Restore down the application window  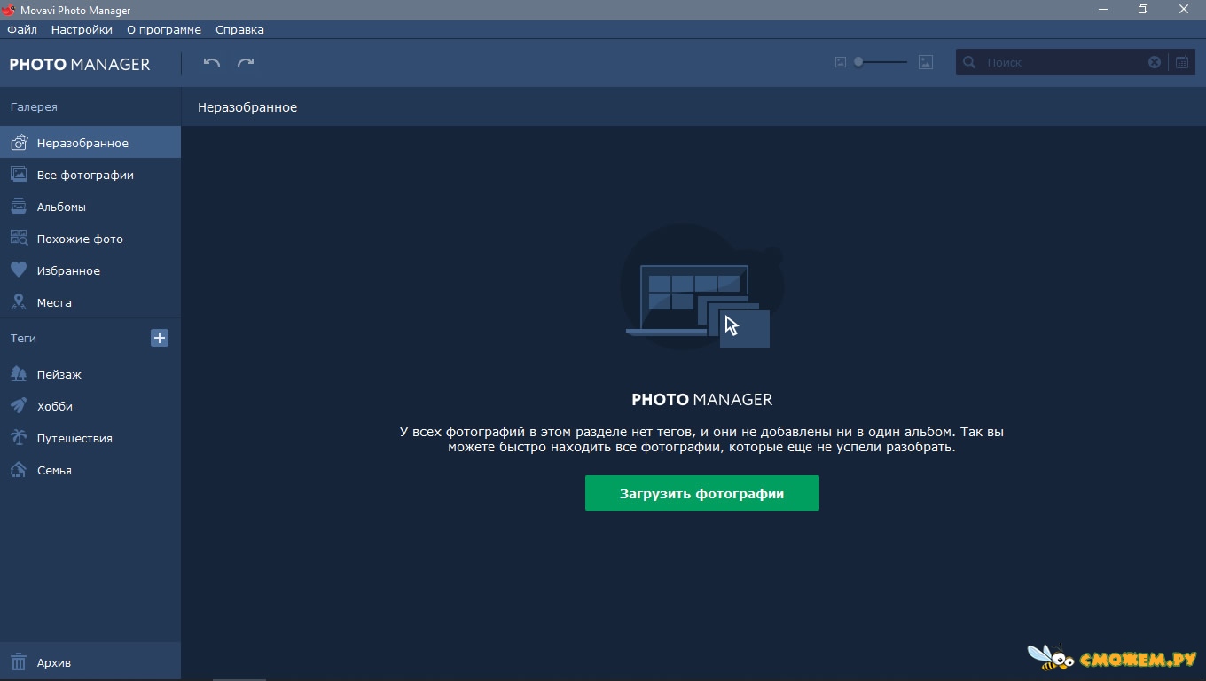pyautogui.click(x=1143, y=10)
